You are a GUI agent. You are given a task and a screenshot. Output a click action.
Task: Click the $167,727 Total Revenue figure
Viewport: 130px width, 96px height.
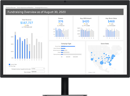pos(27,23)
